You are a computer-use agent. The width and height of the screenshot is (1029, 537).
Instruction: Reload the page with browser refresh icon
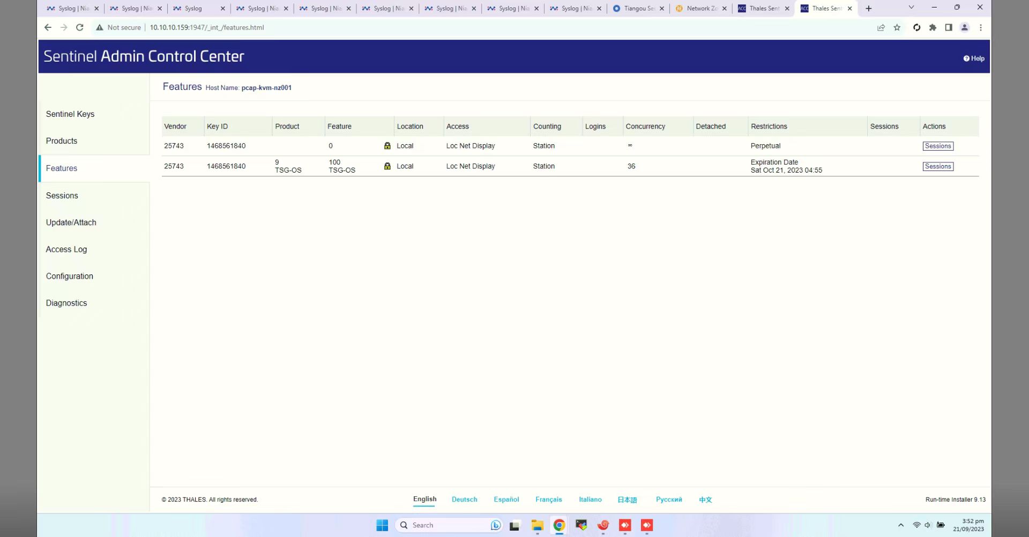80,27
